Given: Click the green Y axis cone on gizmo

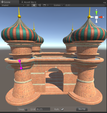Looking at the screenshot, I should pos(96,13).
